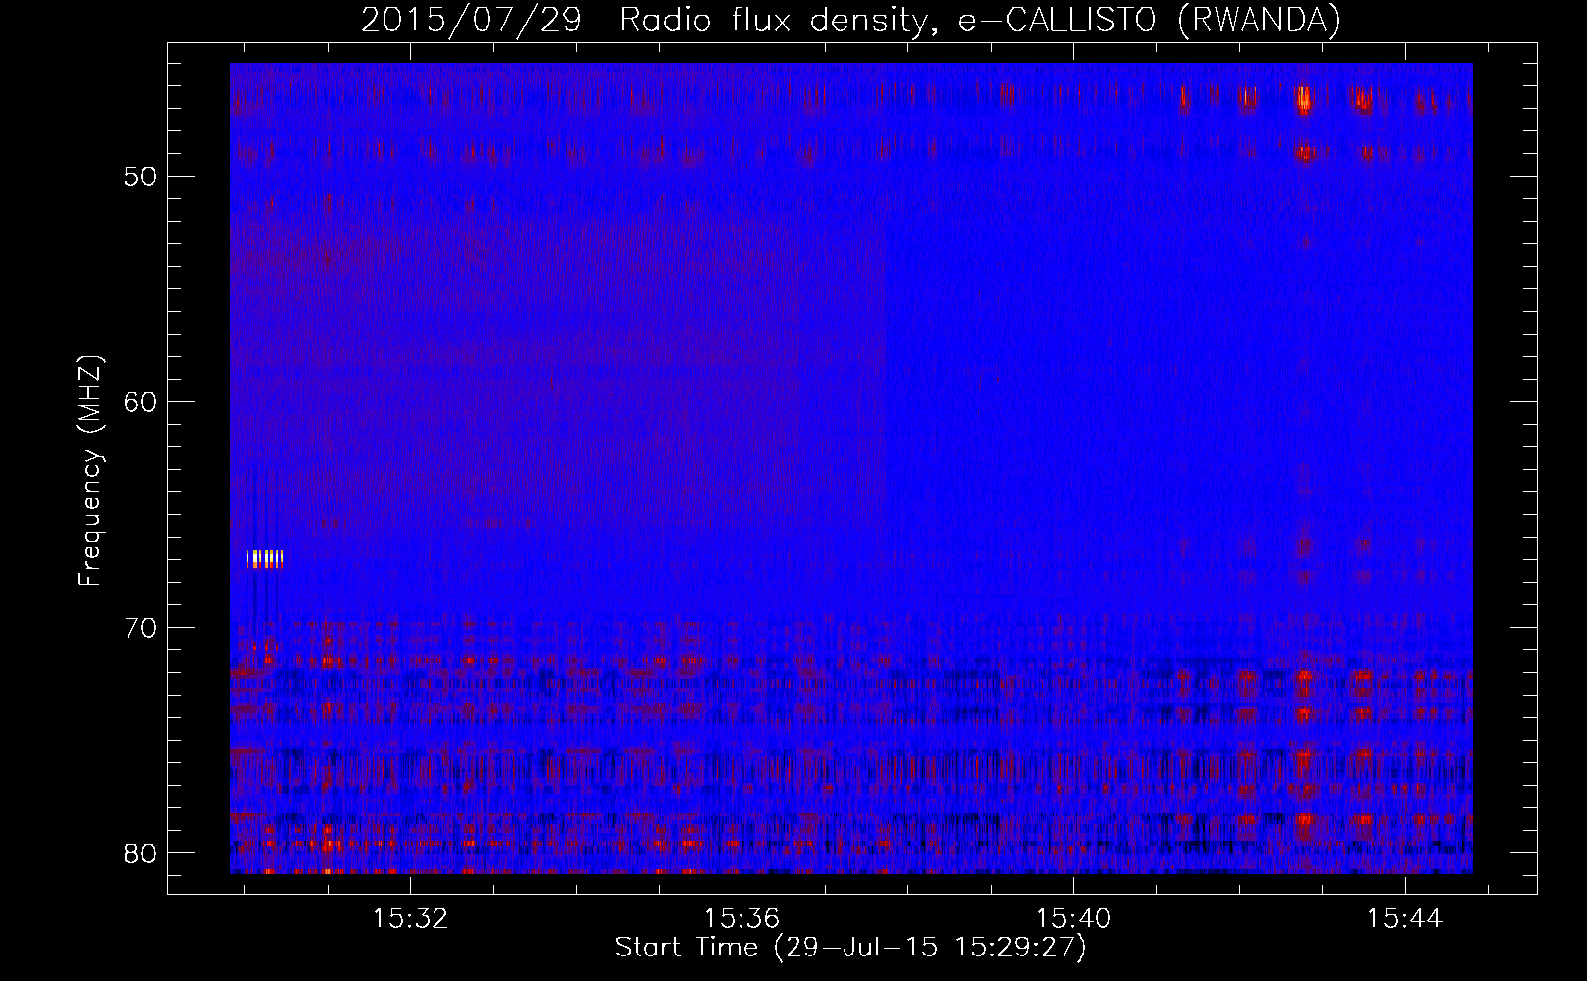1587x981 pixels.
Task: Click the time tick label '15:44'
Action: (x=1405, y=918)
